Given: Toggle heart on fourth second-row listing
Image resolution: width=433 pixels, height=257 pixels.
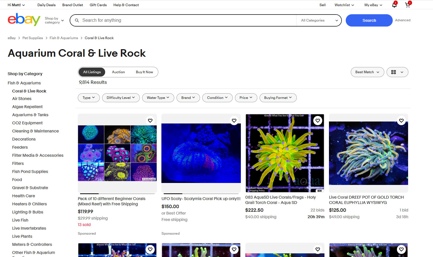Looking at the screenshot, I should pos(401,249).
